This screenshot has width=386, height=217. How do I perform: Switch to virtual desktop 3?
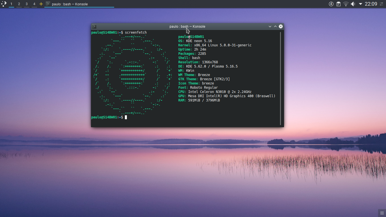tap(27, 4)
